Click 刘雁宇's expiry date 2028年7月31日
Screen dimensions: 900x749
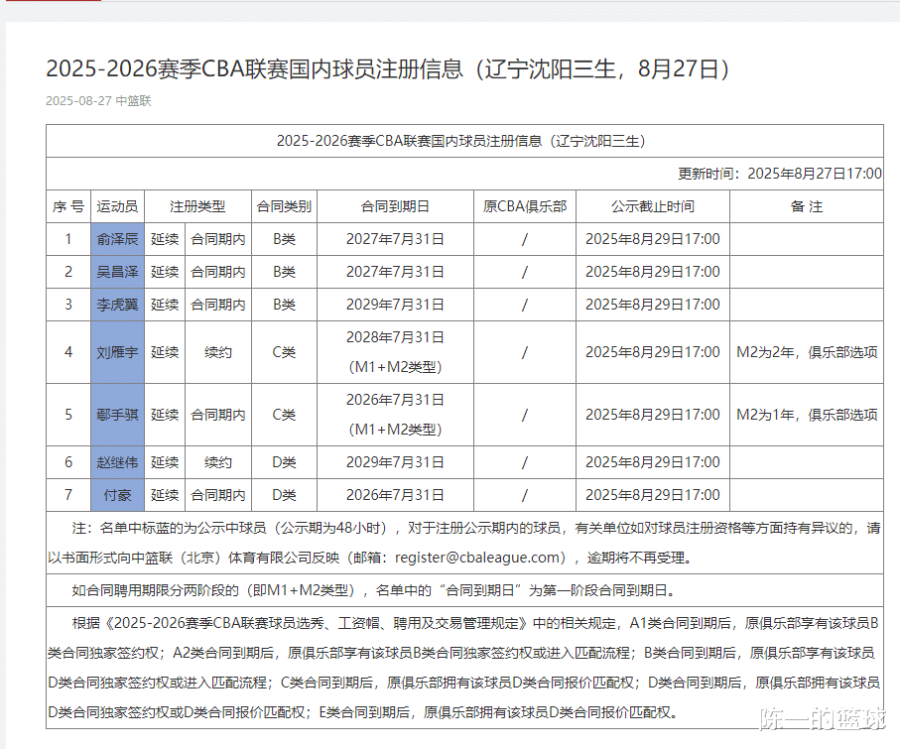tap(395, 337)
